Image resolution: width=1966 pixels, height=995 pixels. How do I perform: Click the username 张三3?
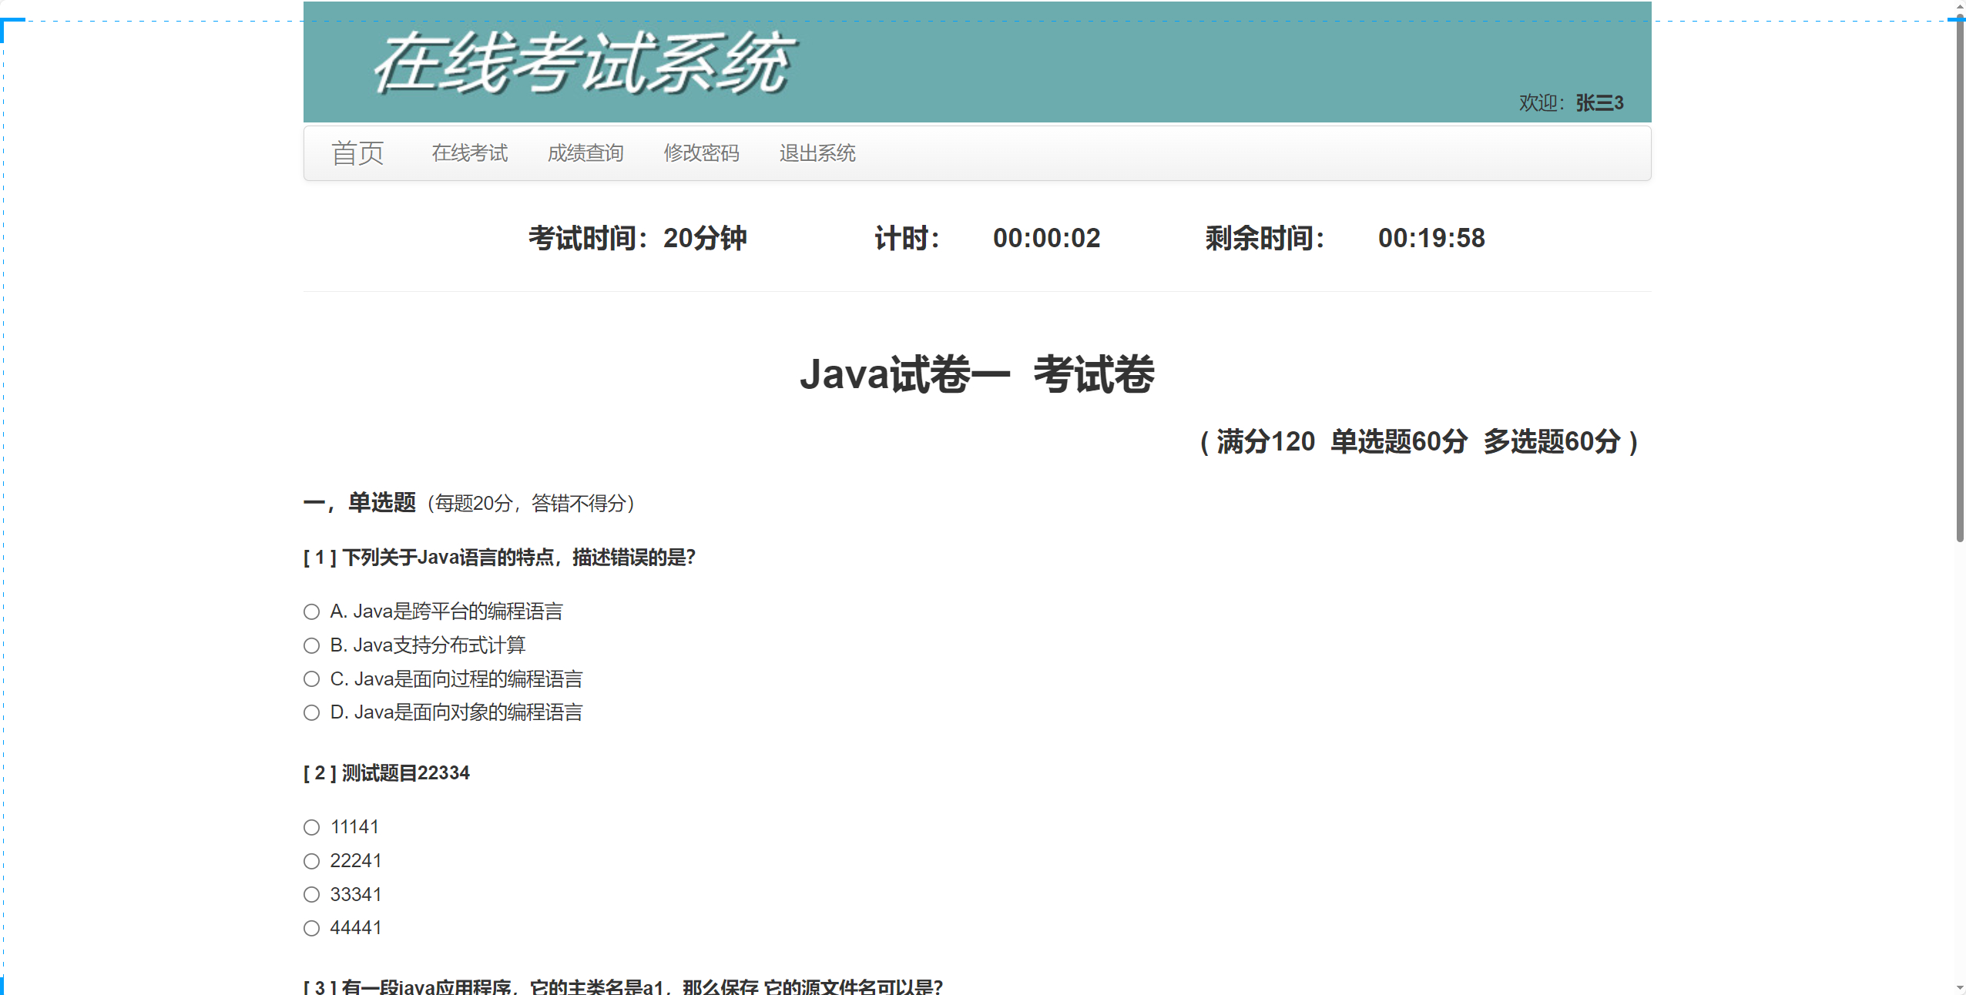coord(1599,103)
